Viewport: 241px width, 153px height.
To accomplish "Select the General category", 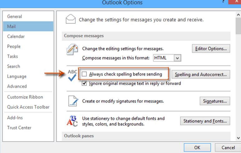I will click(x=28, y=16).
